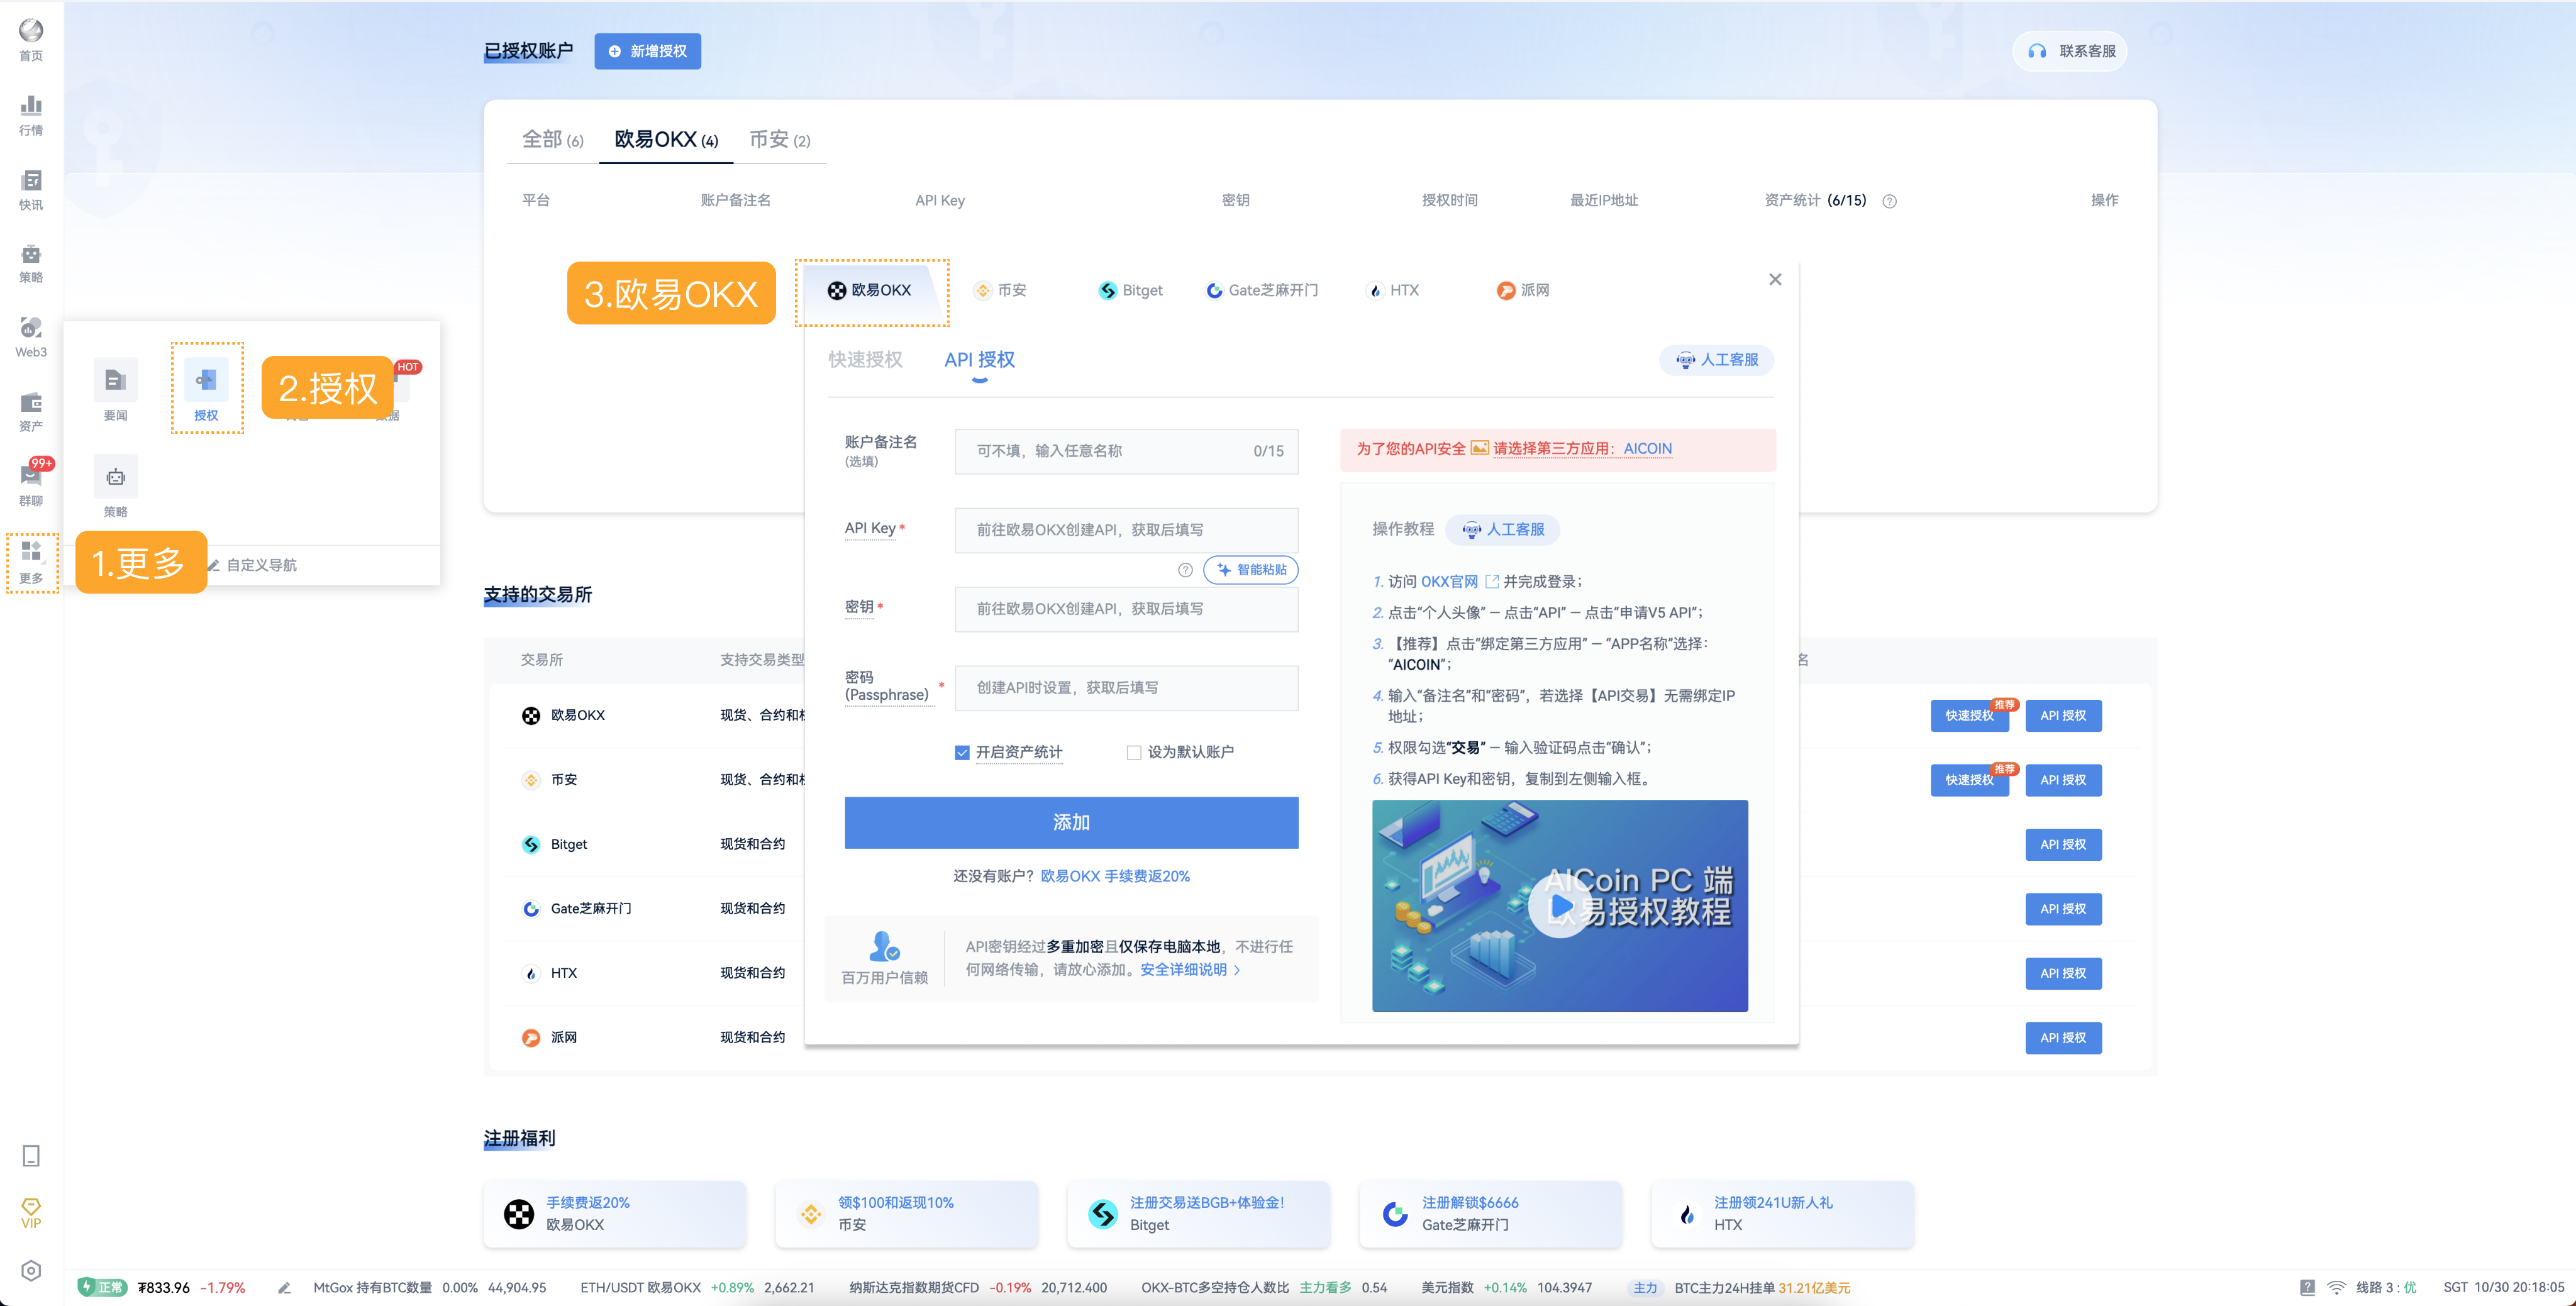2576x1306 pixels.
Task: Click API 授权 button in the Bitget row
Action: [2063, 845]
